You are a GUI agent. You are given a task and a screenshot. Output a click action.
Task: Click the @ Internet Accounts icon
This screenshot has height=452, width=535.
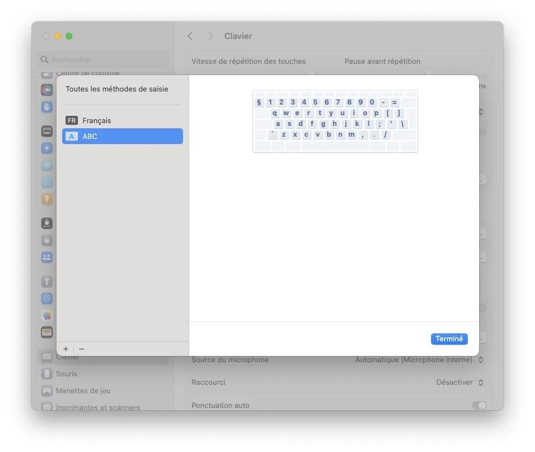pyautogui.click(x=47, y=298)
